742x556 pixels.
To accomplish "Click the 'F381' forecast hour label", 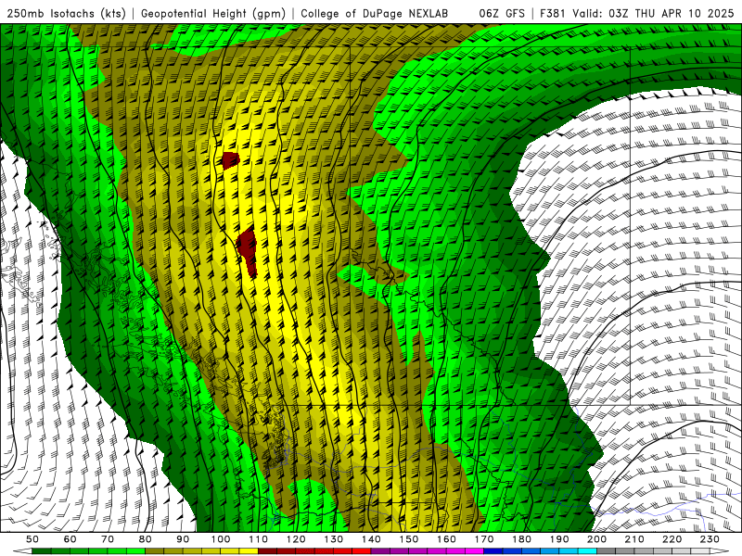I will (553, 14).
